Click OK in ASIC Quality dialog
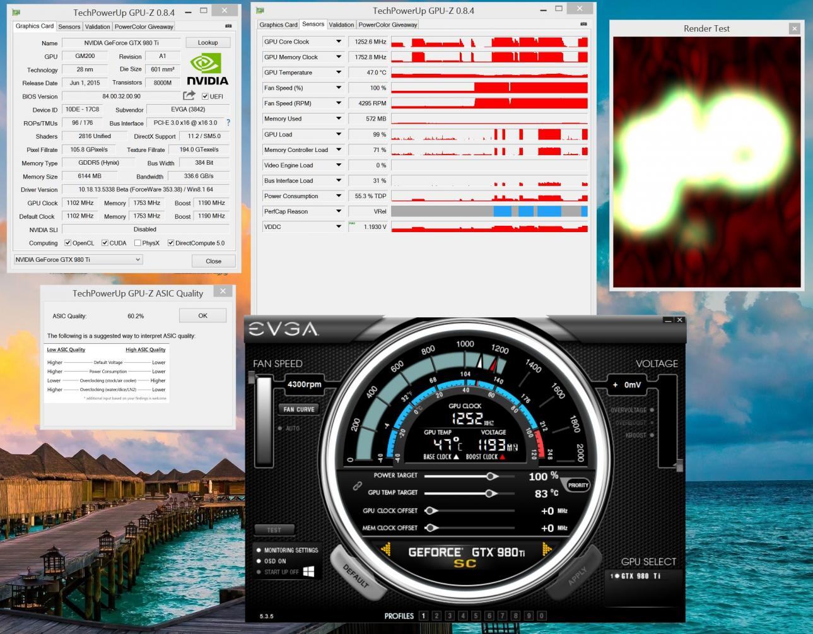This screenshot has height=634, width=813. (202, 315)
